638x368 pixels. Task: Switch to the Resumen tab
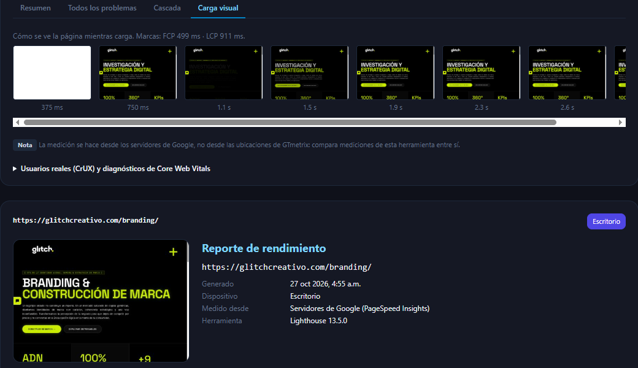coord(36,8)
